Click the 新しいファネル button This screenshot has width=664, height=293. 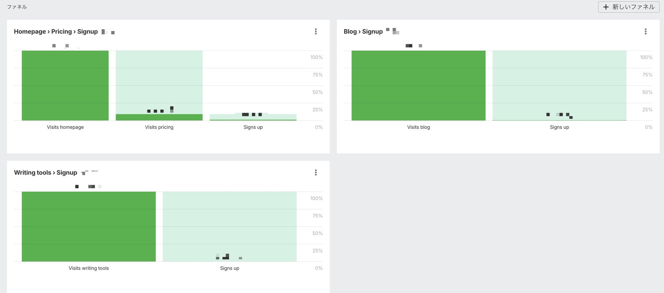pos(629,7)
